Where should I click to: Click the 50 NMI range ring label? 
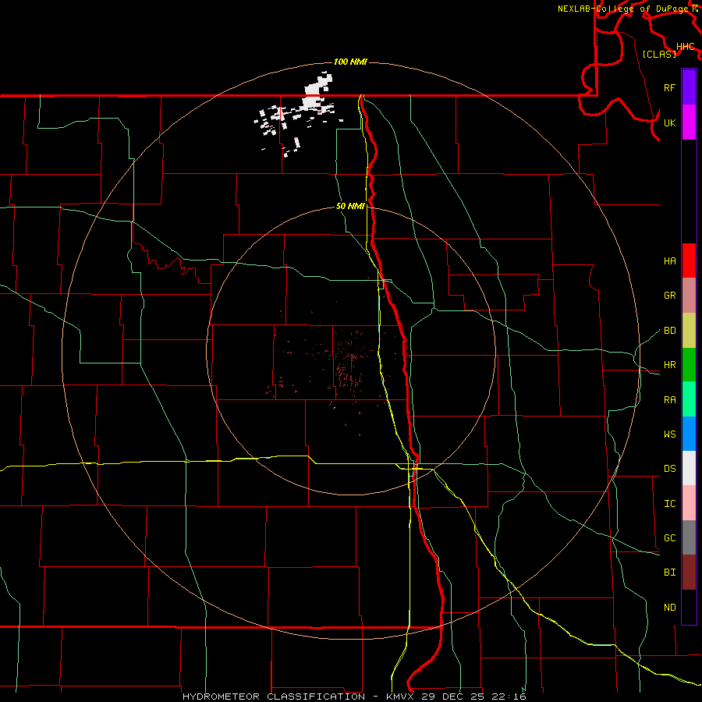(350, 206)
